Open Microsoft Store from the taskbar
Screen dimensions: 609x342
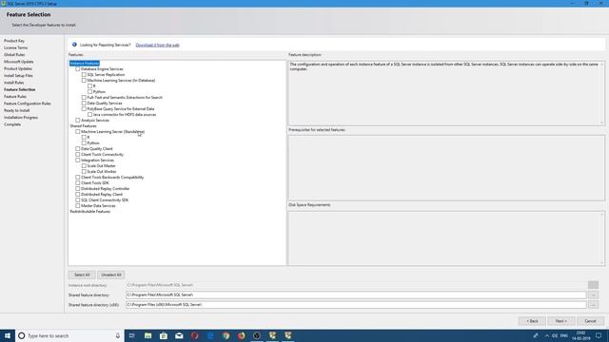tap(164, 335)
